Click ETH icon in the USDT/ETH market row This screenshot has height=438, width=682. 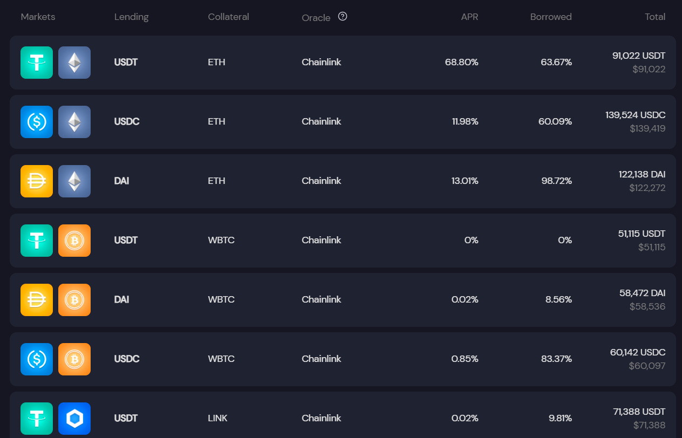[x=74, y=63]
